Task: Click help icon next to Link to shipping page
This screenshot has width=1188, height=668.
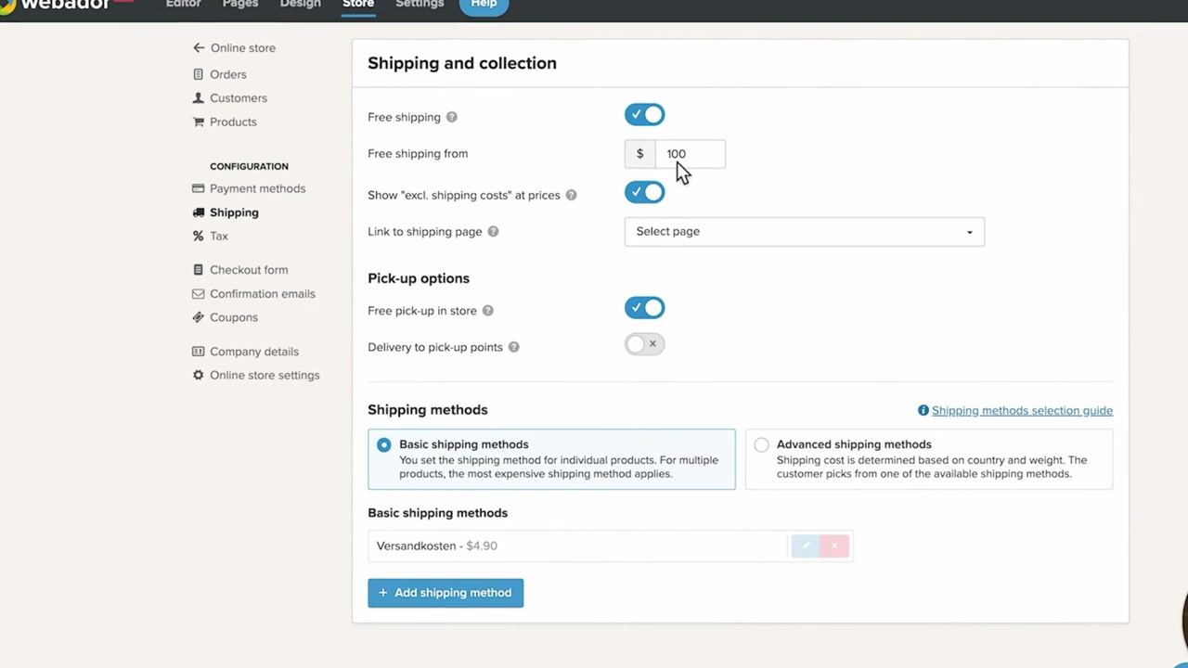Action: tap(493, 231)
